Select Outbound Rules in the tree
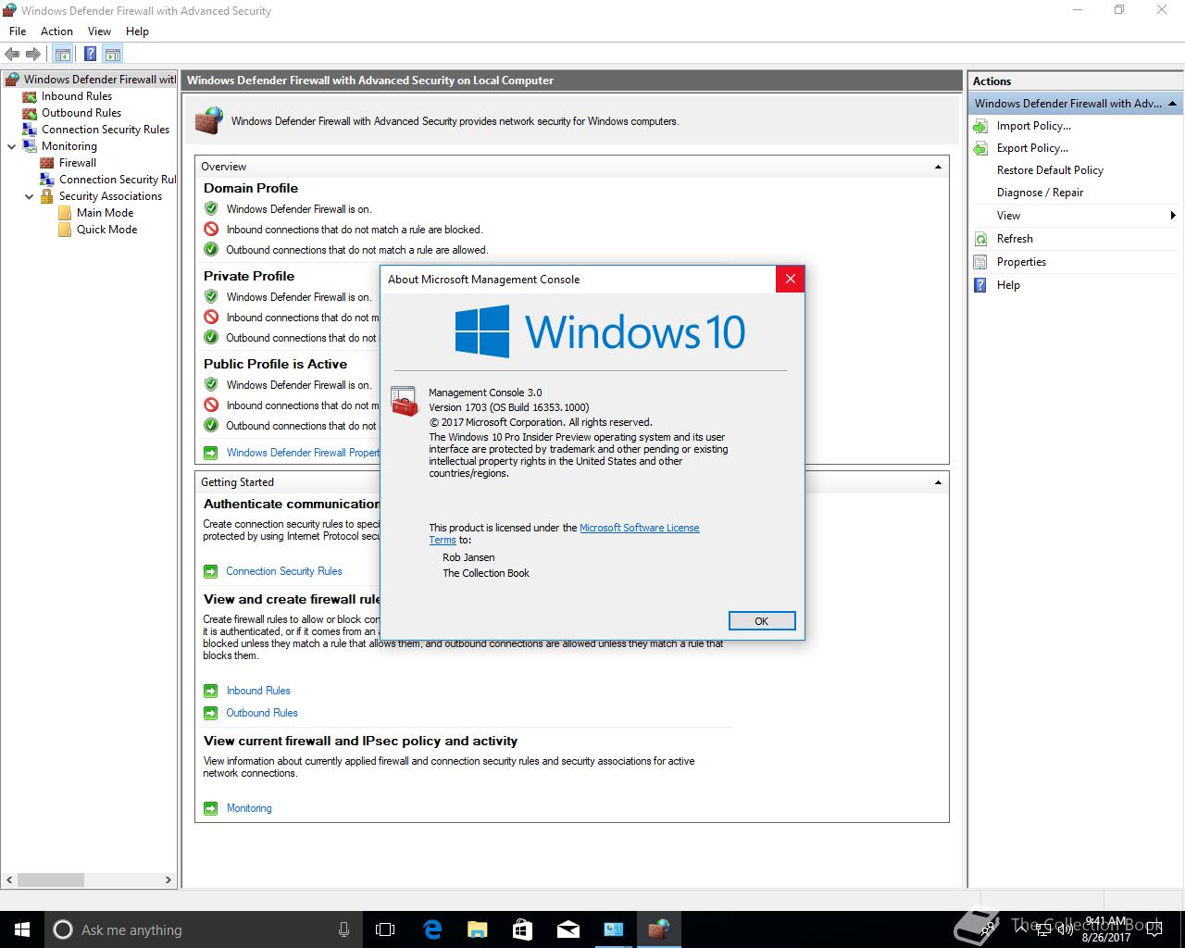This screenshot has width=1185, height=948. [81, 113]
